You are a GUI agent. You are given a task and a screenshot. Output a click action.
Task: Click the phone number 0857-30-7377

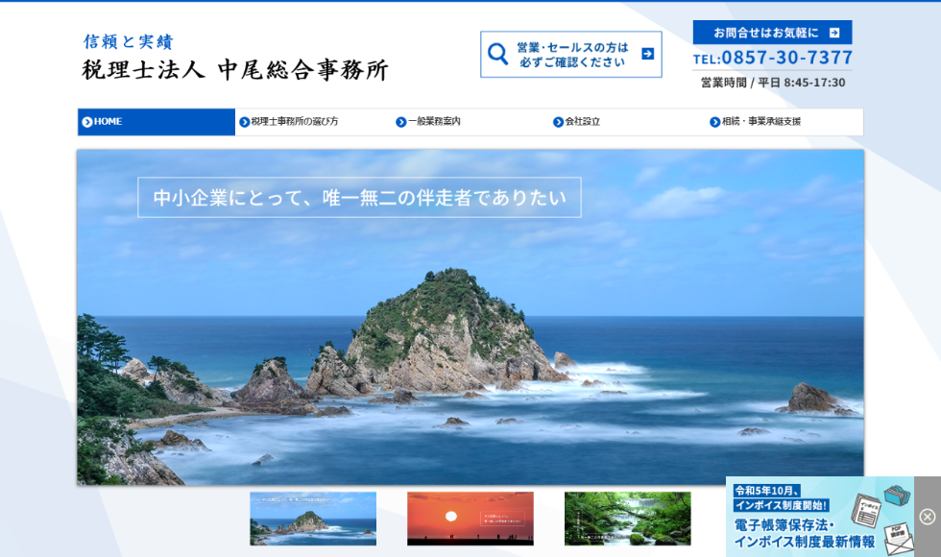[786, 58]
